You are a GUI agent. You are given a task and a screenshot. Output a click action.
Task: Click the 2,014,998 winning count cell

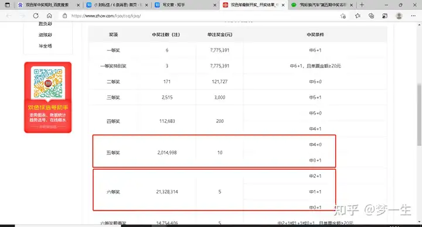167,153
